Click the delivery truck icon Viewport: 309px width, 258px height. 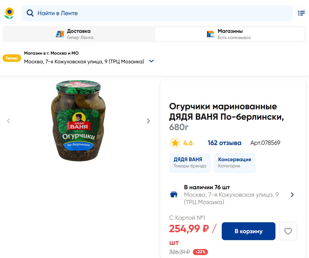[x=60, y=34]
